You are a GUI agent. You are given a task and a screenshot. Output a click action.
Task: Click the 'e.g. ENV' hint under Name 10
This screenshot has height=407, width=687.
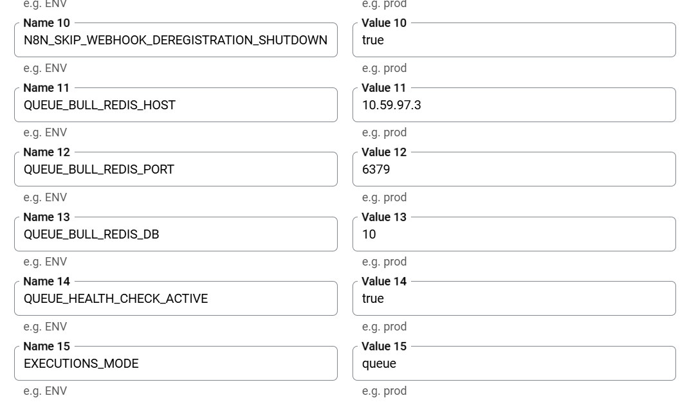[45, 68]
